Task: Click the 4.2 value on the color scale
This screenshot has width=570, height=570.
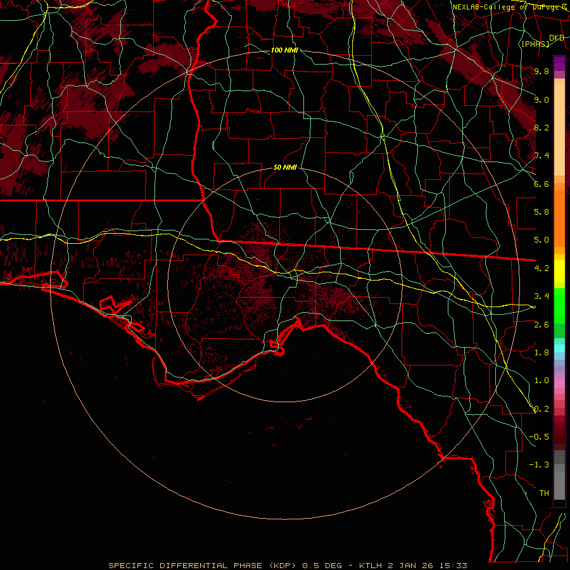Action: click(541, 269)
